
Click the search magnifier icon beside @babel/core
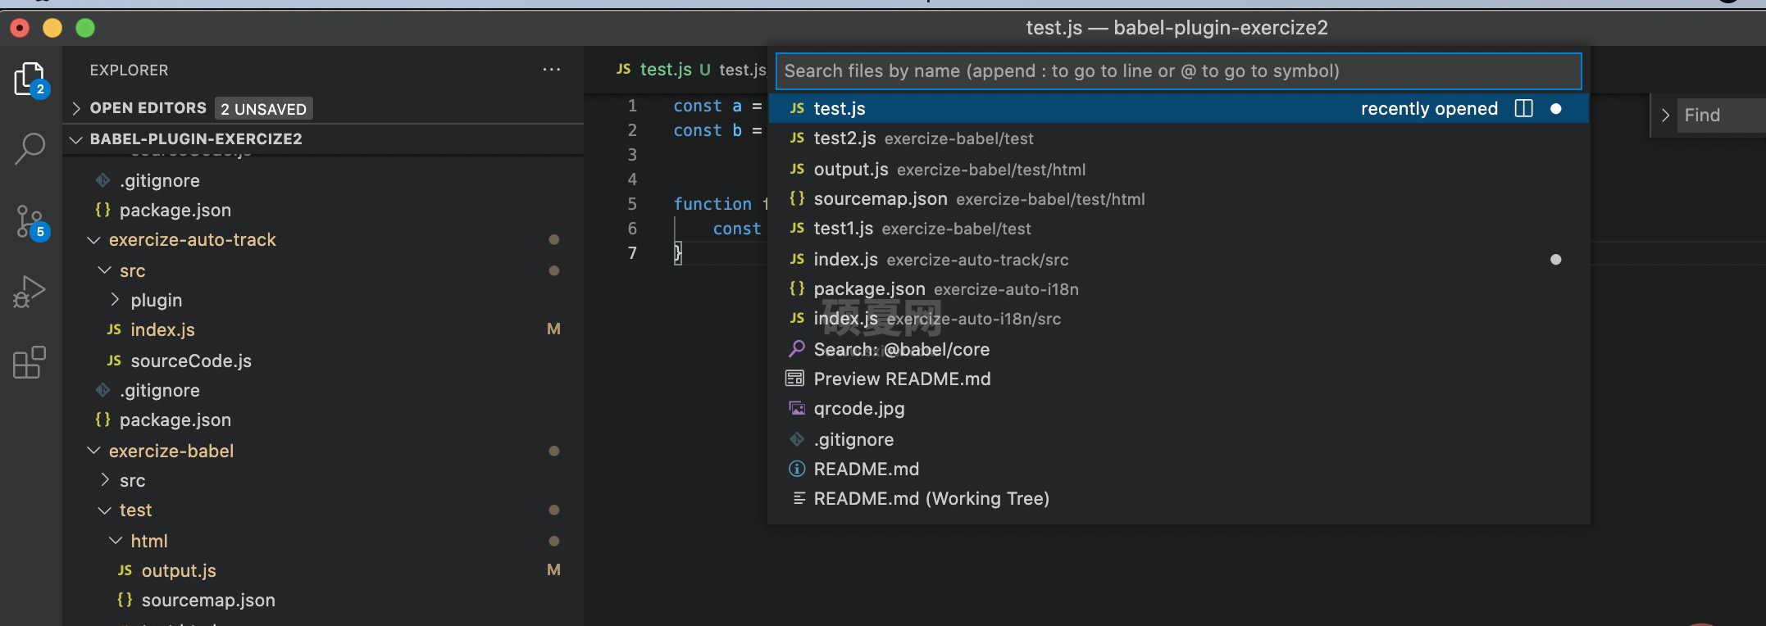797,349
